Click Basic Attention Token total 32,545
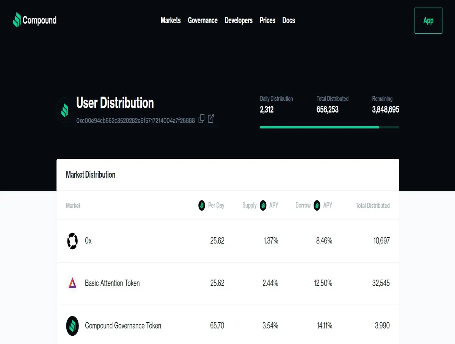Viewport: 455px width, 344px height. coord(381,283)
